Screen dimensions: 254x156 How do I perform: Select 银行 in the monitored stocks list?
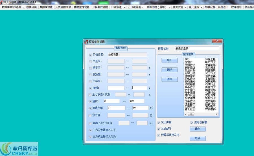[x=187, y=59]
